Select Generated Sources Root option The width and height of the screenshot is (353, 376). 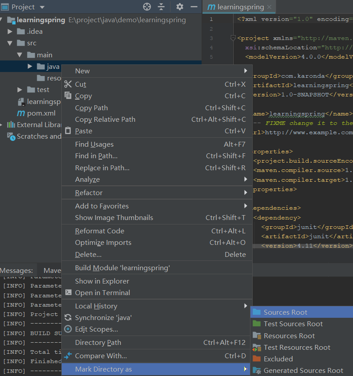point(303,371)
